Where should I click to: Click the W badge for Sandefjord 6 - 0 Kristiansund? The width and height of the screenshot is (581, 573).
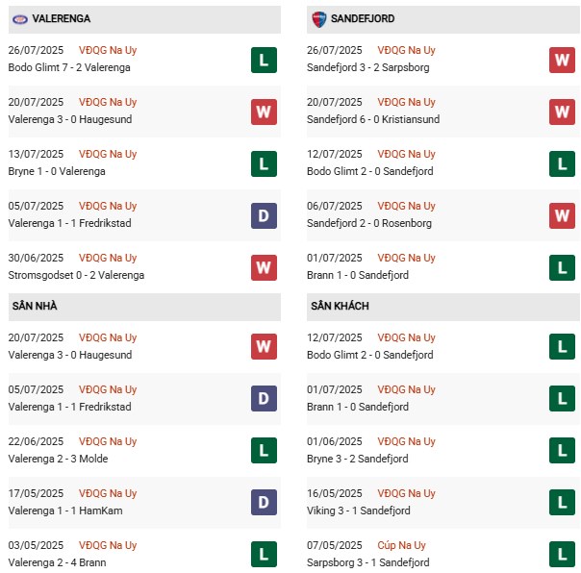point(562,112)
